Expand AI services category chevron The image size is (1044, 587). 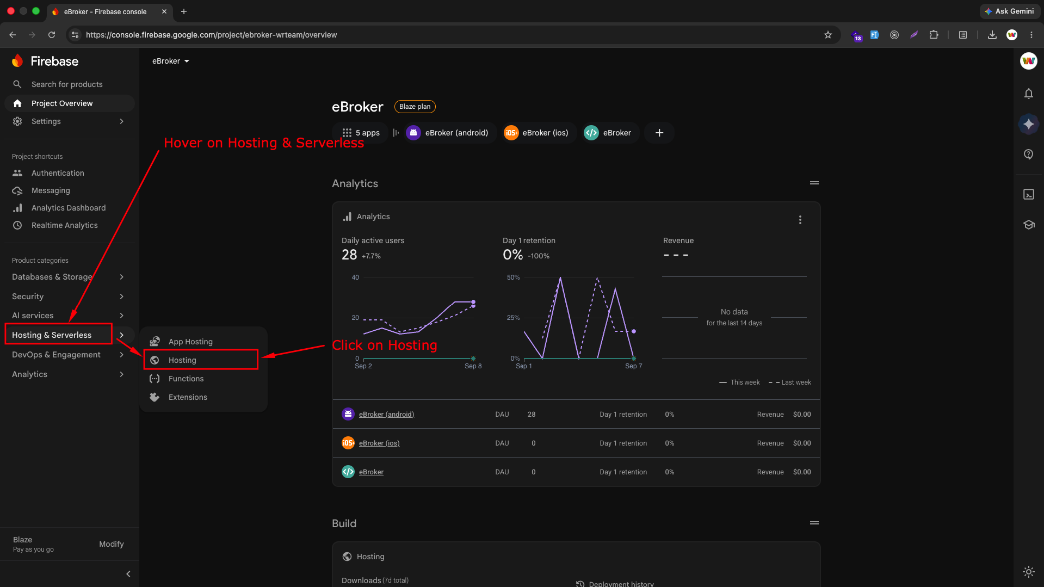(x=122, y=316)
